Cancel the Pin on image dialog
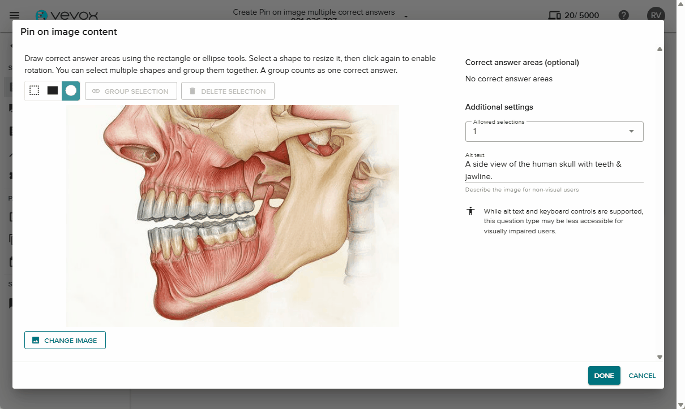The width and height of the screenshot is (685, 409). pos(642,375)
